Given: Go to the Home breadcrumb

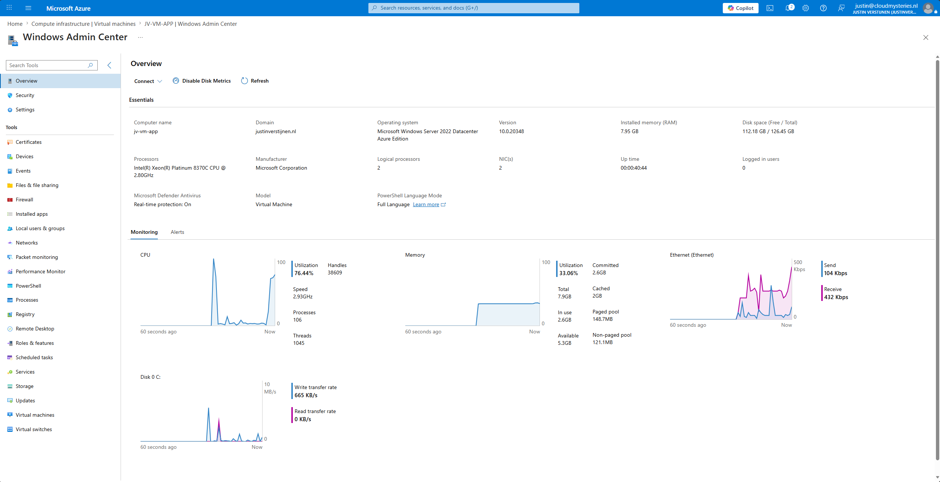Looking at the screenshot, I should pos(15,24).
